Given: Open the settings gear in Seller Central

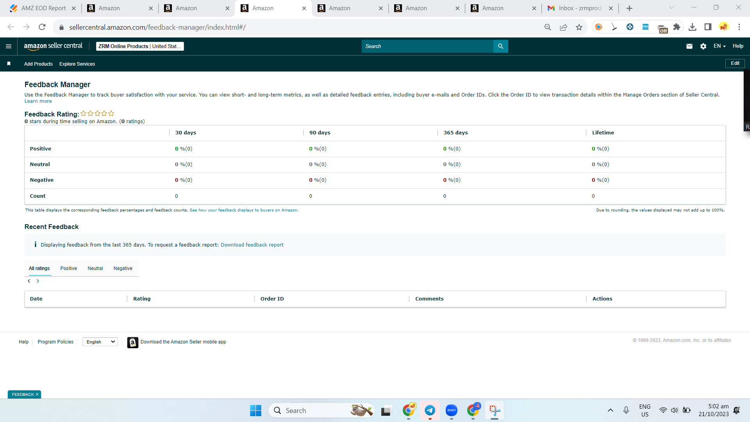Looking at the screenshot, I should 703,46.
